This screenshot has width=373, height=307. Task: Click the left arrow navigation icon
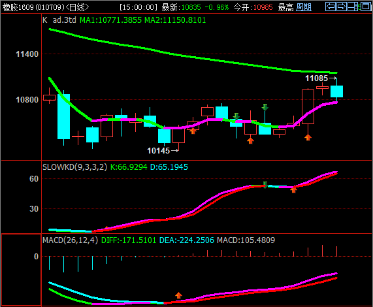(331, 7)
